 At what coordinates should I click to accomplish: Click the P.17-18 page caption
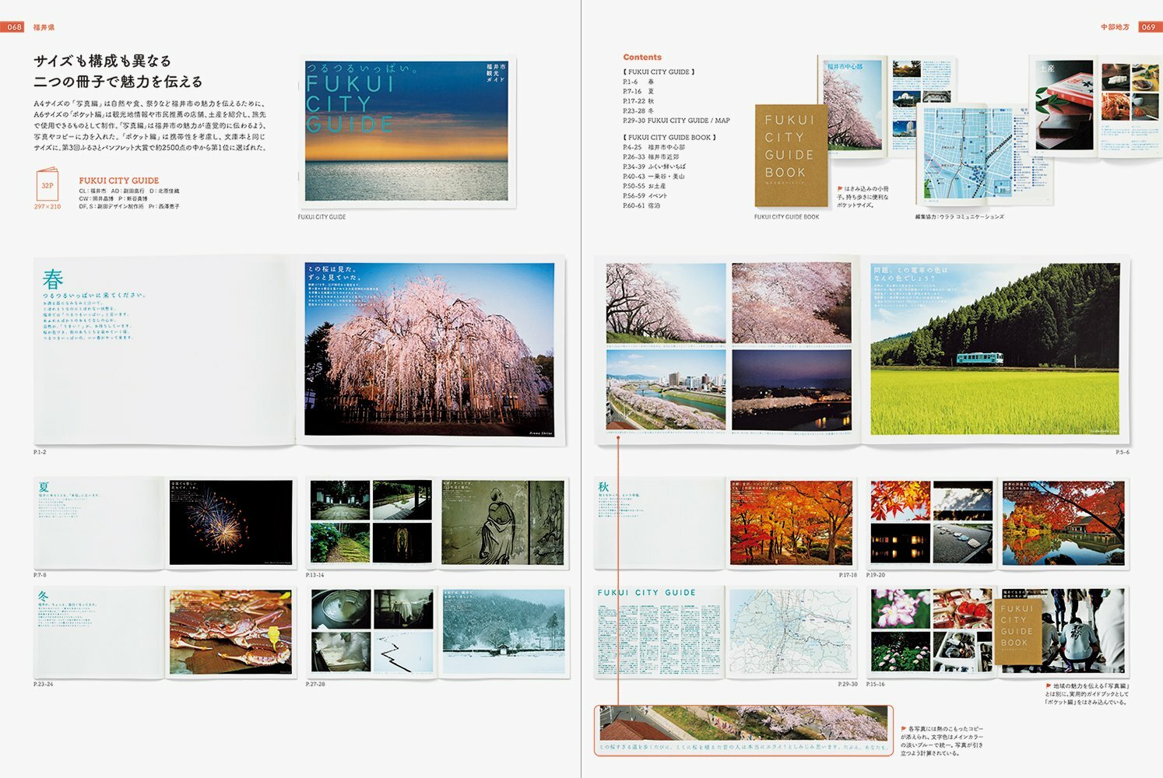tap(848, 575)
